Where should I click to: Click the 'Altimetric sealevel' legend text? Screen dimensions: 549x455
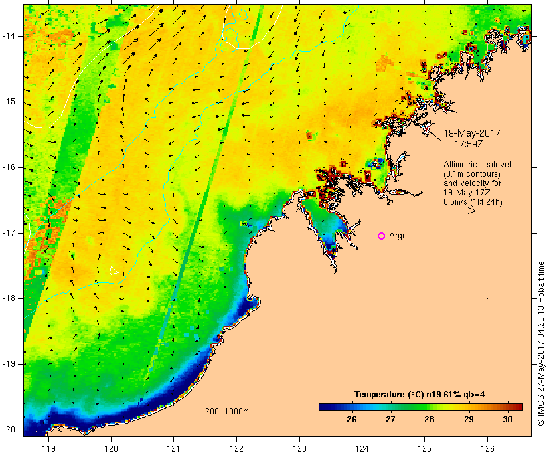tap(477, 165)
